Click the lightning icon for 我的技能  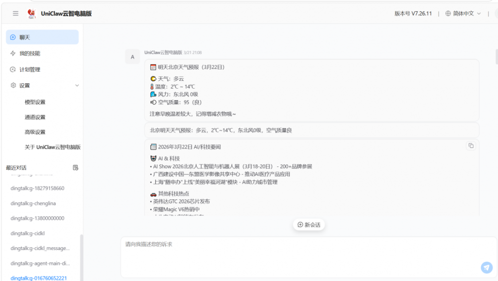tap(13, 53)
